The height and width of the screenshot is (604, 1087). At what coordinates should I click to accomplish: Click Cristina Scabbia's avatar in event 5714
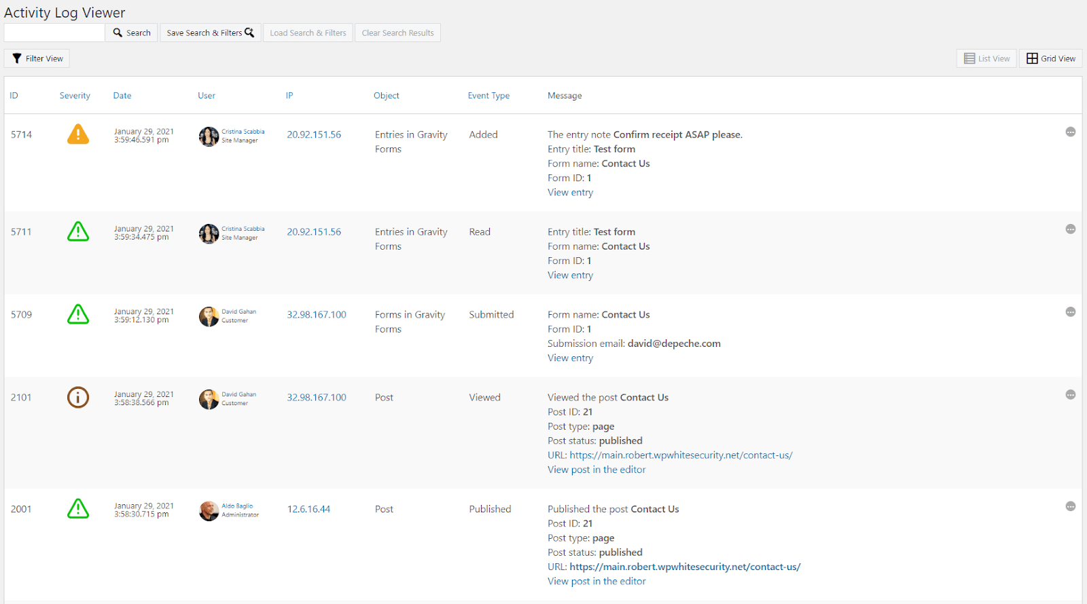(209, 136)
